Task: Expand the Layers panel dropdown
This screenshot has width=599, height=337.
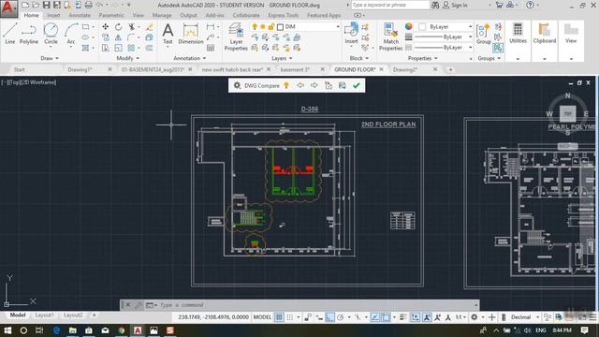Action: click(x=282, y=58)
